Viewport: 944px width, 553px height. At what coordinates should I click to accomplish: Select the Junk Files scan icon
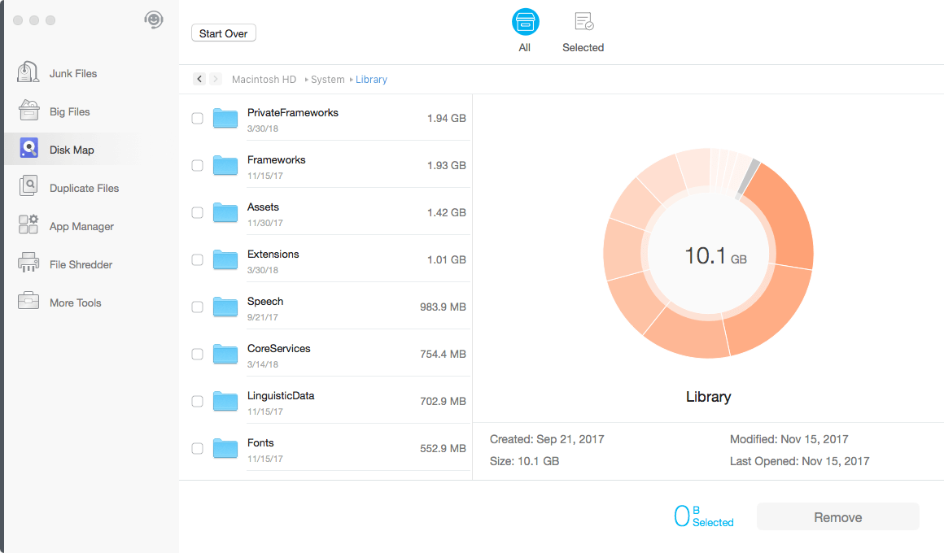(28, 72)
